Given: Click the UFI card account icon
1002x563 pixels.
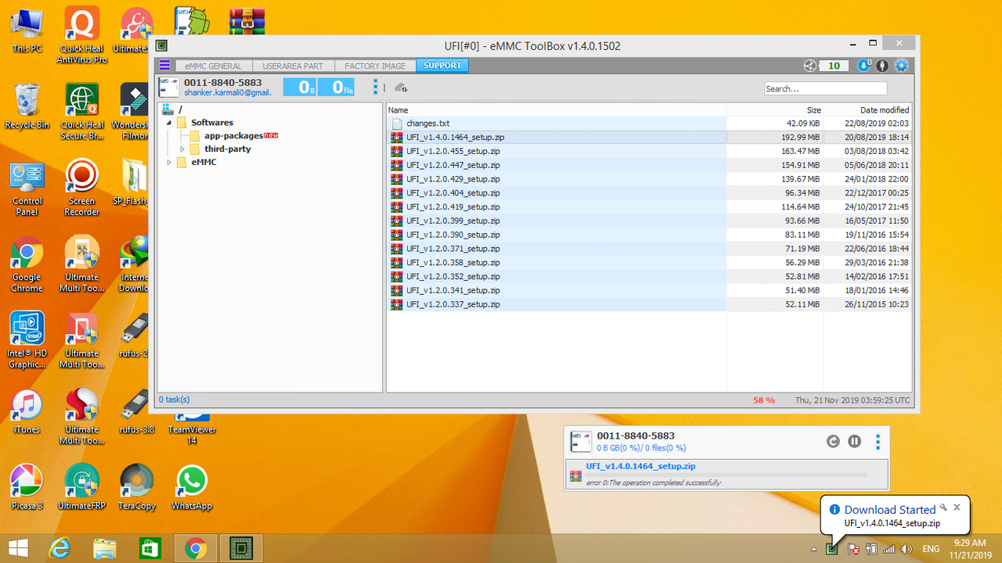Looking at the screenshot, I should [x=169, y=87].
